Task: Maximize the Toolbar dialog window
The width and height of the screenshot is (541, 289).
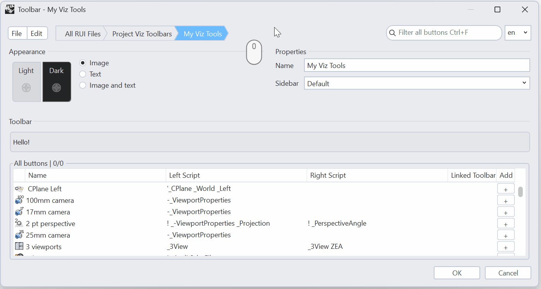Action: [x=498, y=10]
